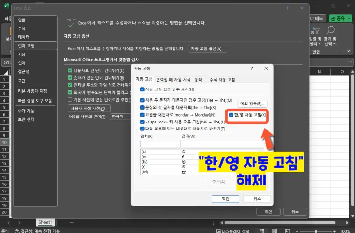This screenshot has height=233, width=355.
Task: Toggle 인터넷 주소와 파일 경로 건너뛰기 checkbox
Action: pyautogui.click(x=70, y=85)
